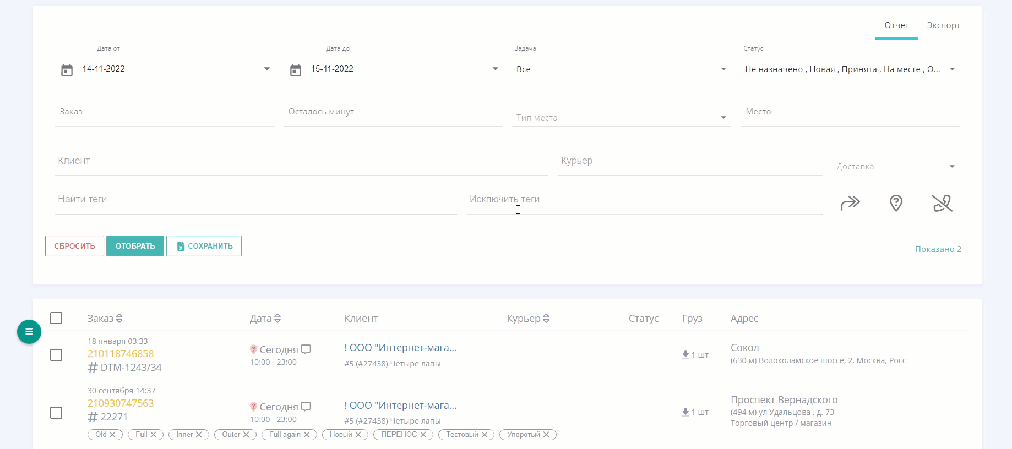Focus the Курьер filter input field

[x=690, y=161]
